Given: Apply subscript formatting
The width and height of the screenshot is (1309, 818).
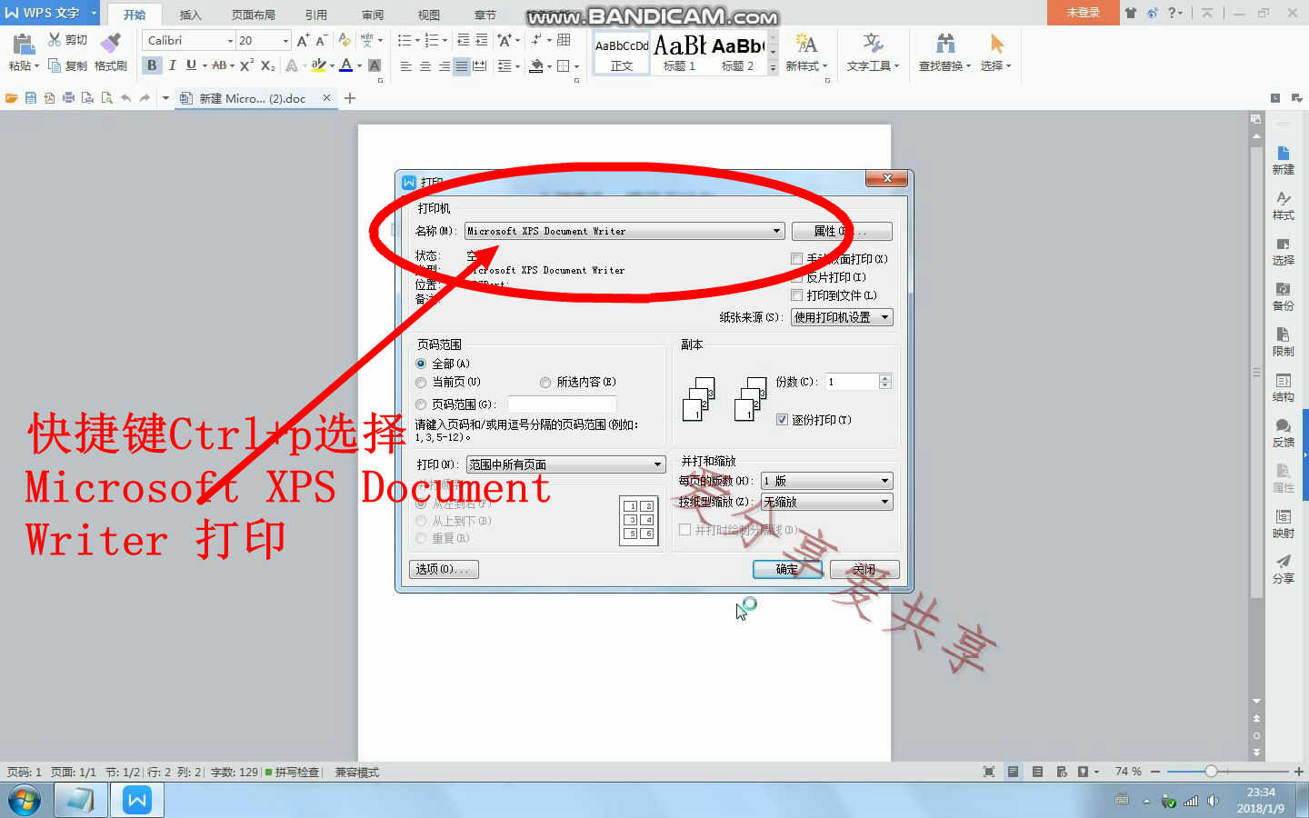Looking at the screenshot, I should (267, 65).
